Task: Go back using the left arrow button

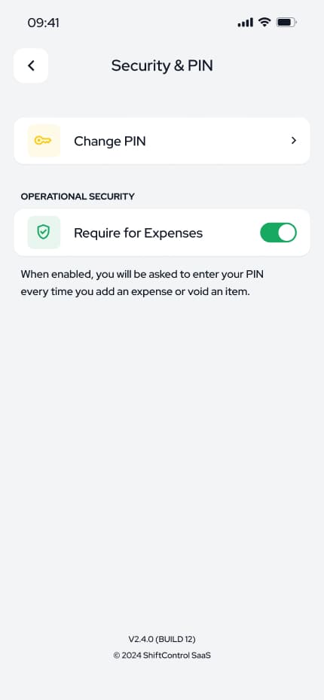Action: pos(31,65)
